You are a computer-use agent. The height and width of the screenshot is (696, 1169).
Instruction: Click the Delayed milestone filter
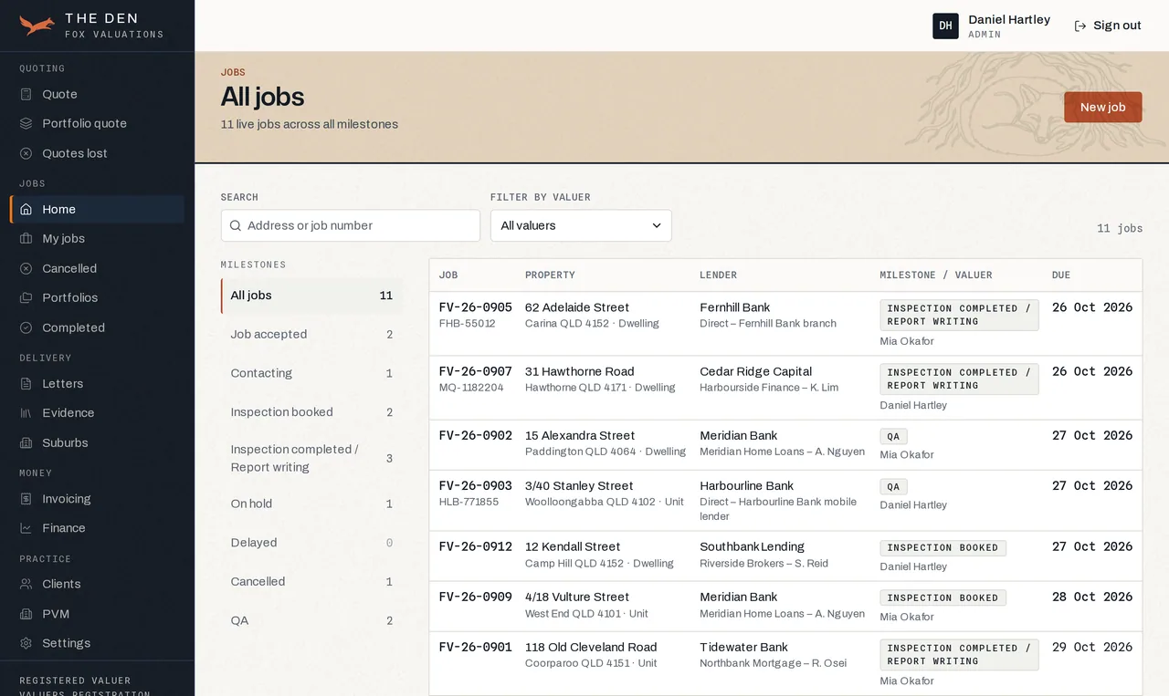point(311,543)
